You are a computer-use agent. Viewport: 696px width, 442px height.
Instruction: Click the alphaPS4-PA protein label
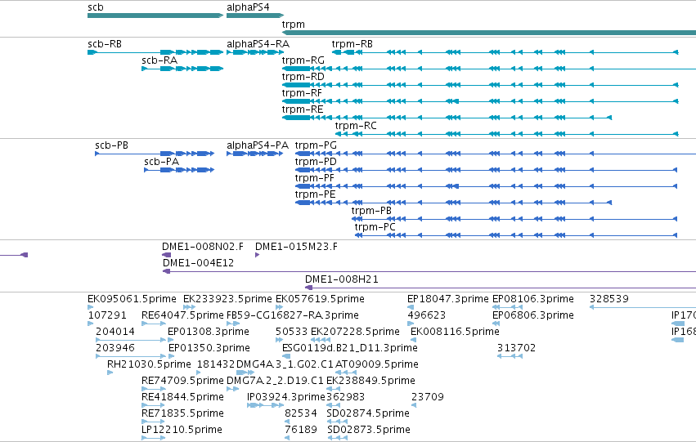coord(258,145)
